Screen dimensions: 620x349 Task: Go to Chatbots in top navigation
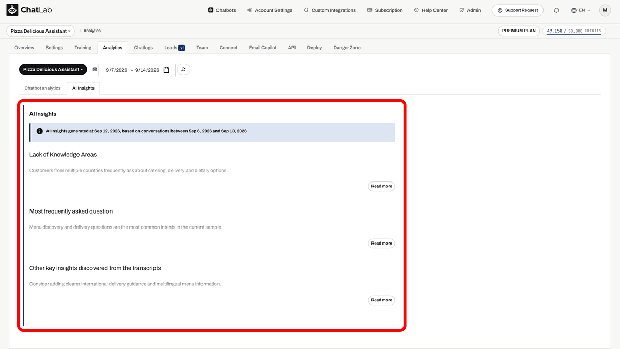[x=222, y=10]
